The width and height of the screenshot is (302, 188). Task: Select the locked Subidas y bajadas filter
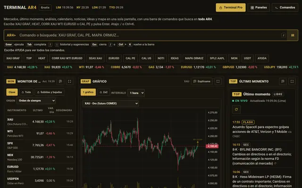click(x=50, y=92)
